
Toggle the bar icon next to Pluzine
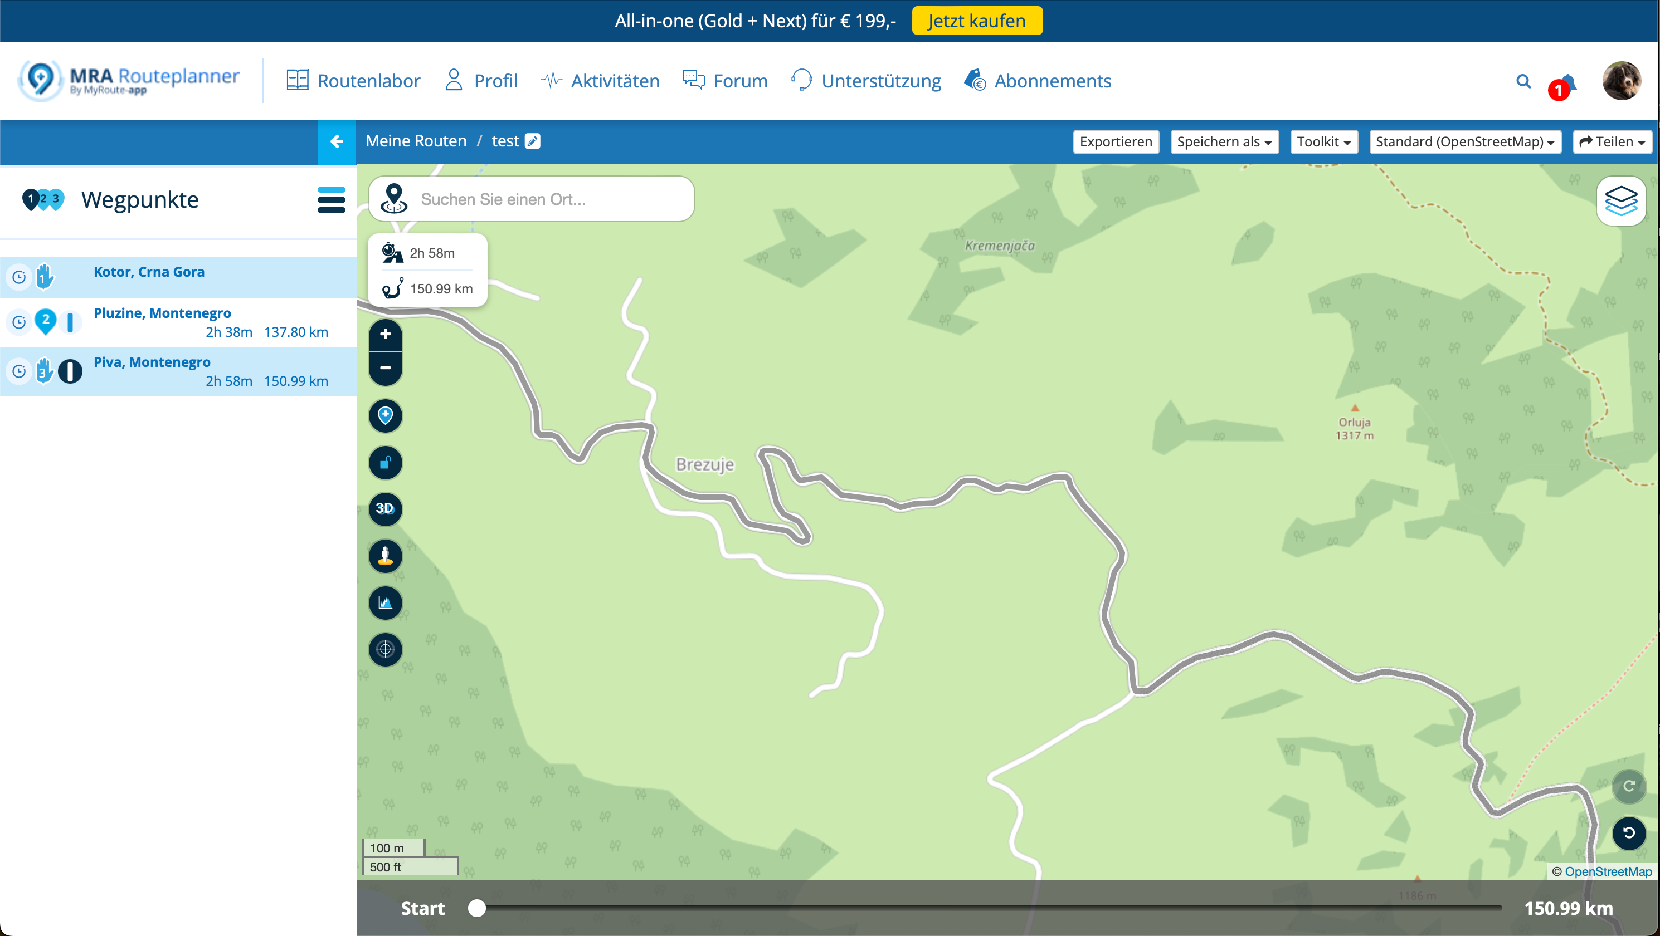click(70, 322)
